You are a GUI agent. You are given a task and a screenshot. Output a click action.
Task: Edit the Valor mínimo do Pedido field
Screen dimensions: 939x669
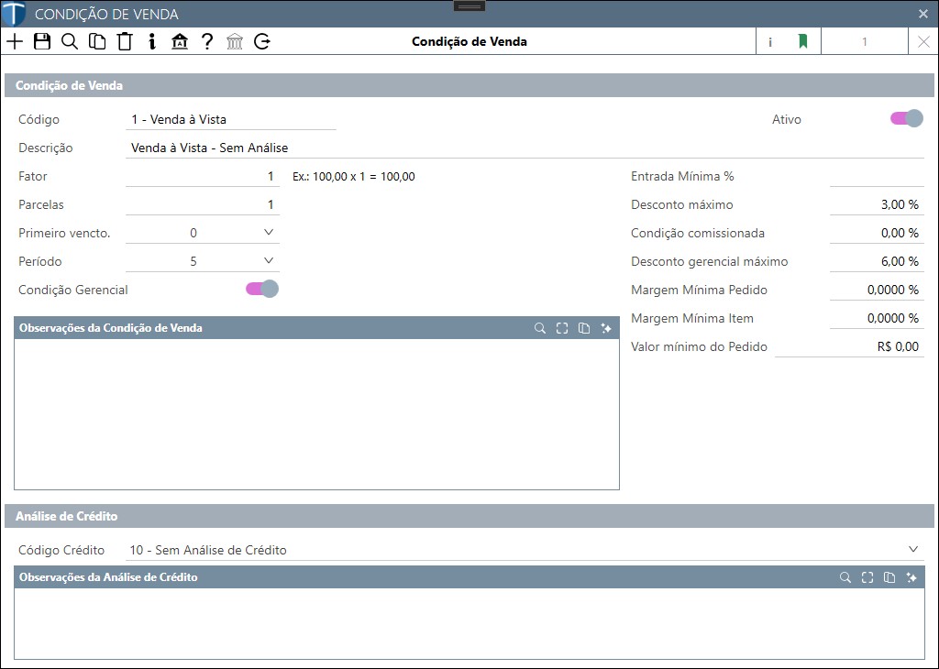(849, 346)
